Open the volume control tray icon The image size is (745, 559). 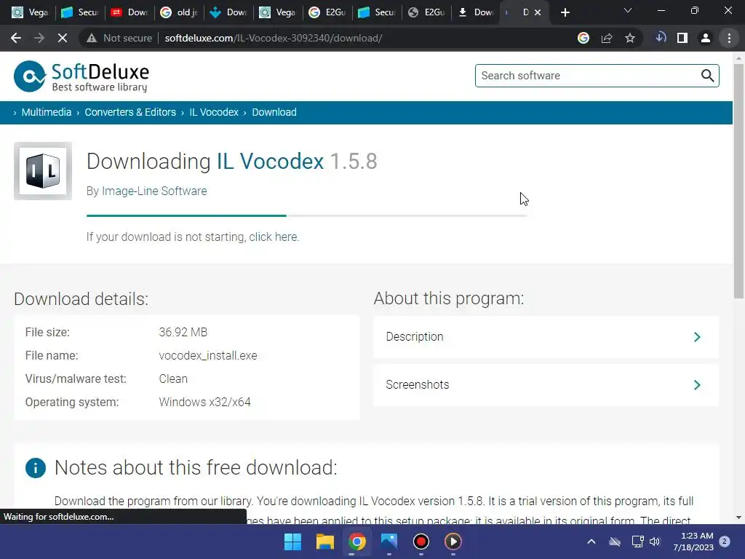(655, 542)
